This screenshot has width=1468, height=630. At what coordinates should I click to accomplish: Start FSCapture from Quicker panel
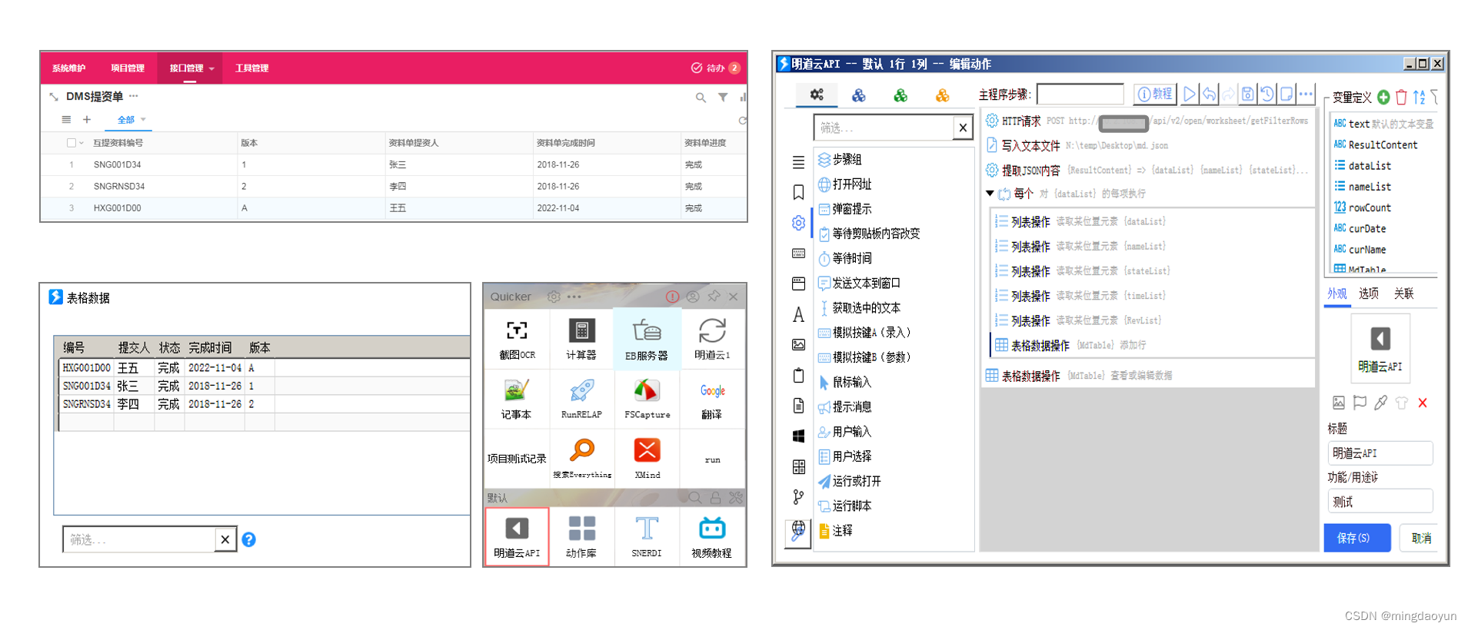click(x=647, y=400)
